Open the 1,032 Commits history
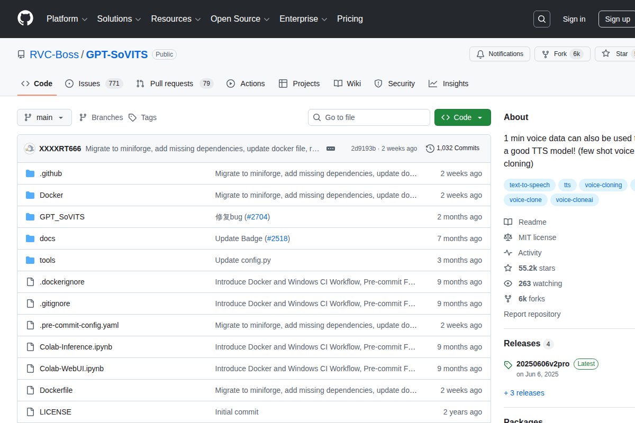This screenshot has width=635, height=423. pos(452,149)
